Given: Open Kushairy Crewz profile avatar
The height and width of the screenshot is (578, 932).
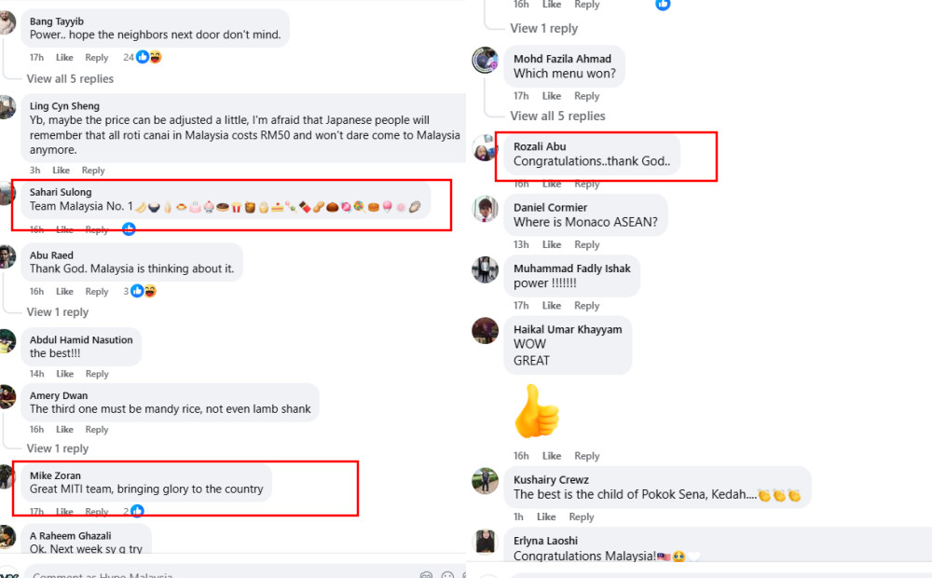Looking at the screenshot, I should [485, 481].
